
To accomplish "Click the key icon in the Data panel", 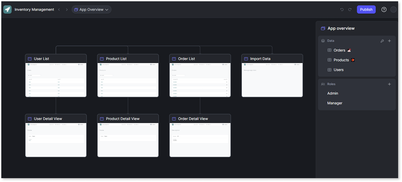I will pyautogui.click(x=382, y=41).
